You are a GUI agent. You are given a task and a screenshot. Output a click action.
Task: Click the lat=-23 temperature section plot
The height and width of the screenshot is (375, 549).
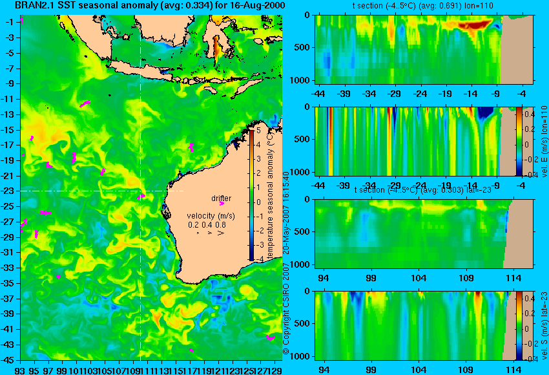pos(424,234)
